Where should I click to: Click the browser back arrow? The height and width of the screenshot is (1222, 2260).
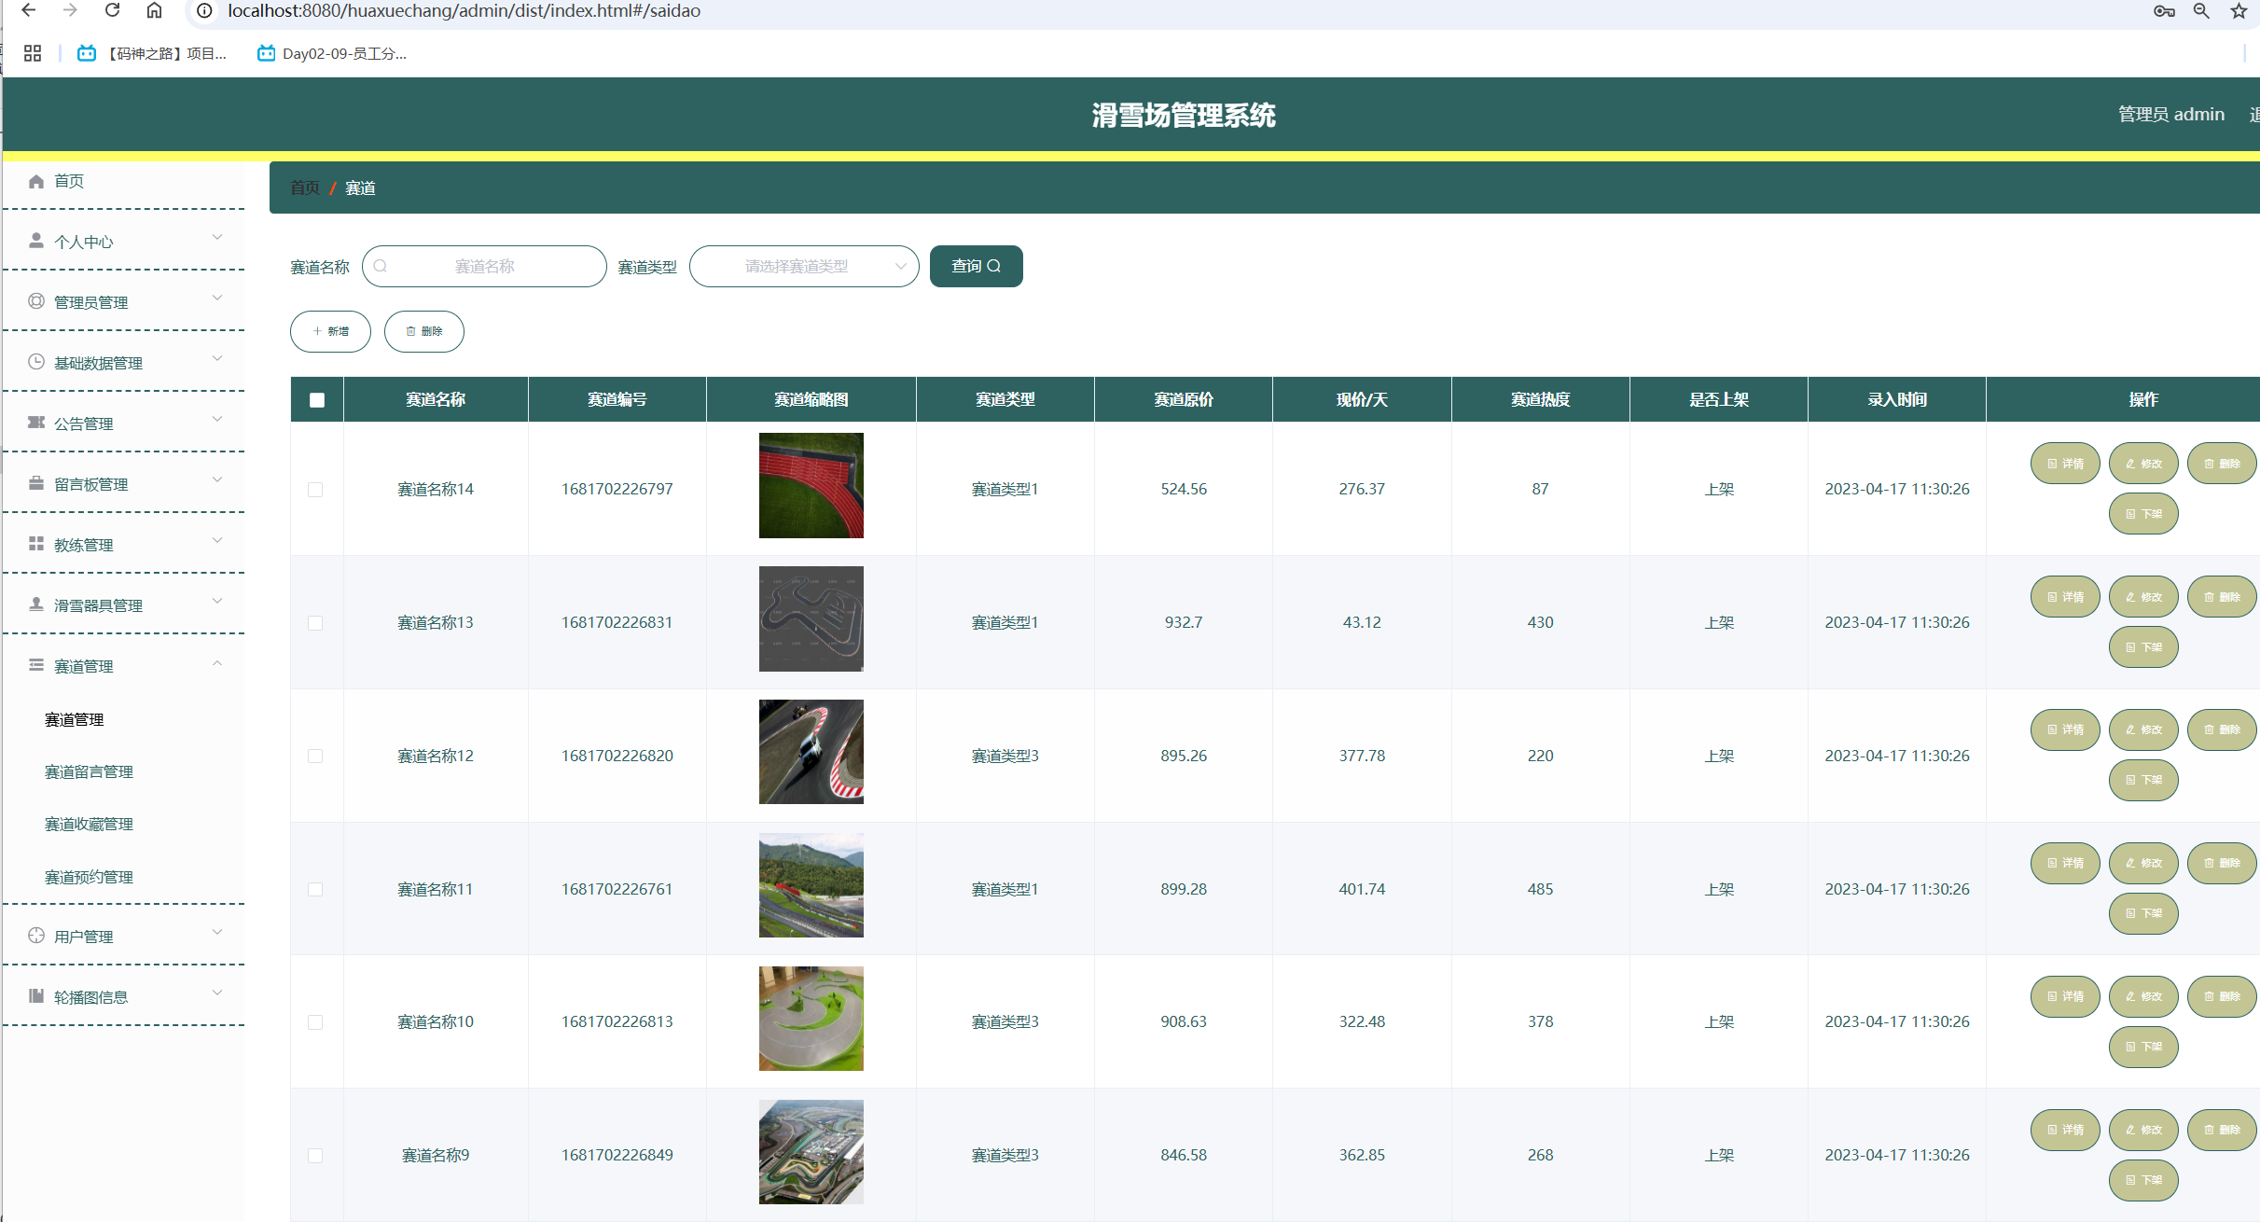pyautogui.click(x=29, y=10)
